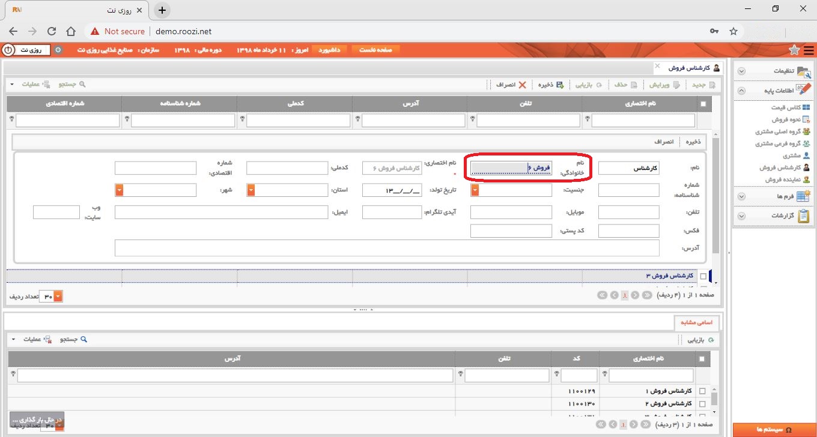
Task: Click the browser home button
Action: coord(71,31)
